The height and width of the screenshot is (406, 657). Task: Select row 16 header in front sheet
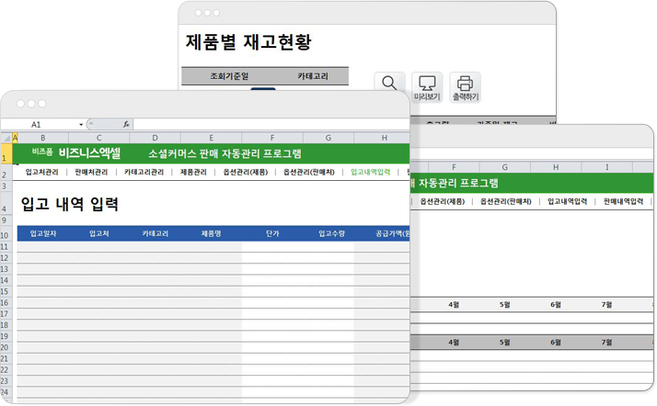pyautogui.click(x=5, y=303)
